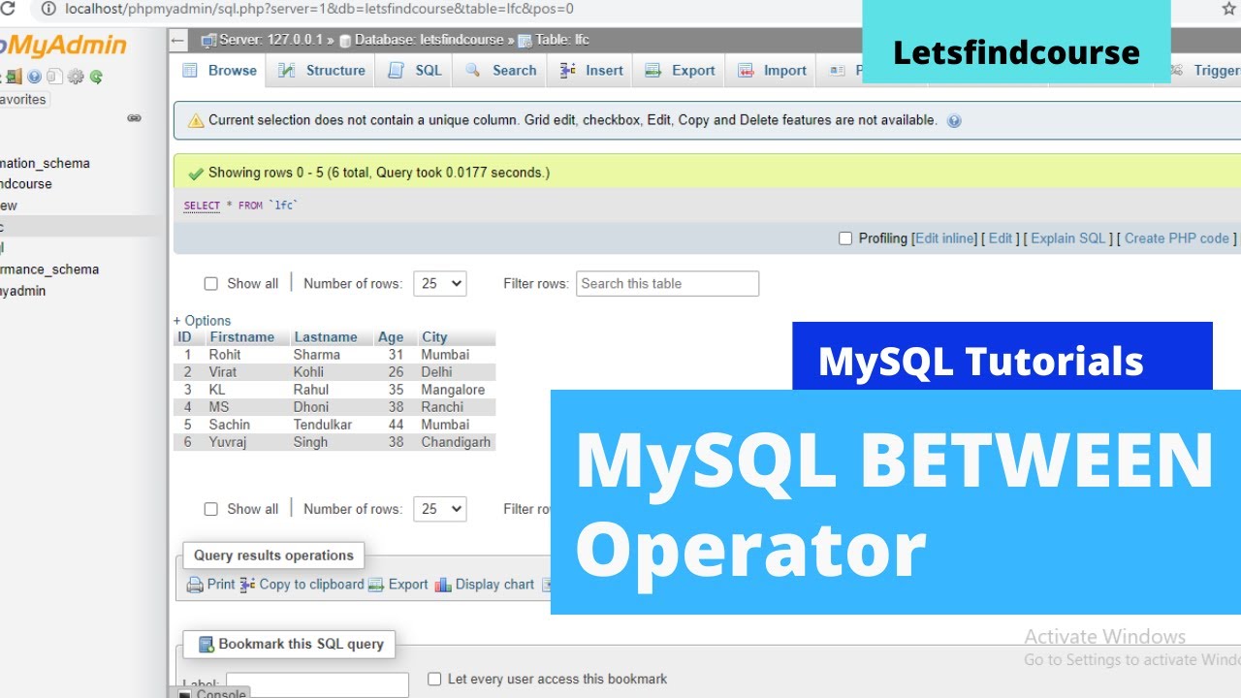
Task: Check the lower Show all checkbox
Action: [x=210, y=509]
